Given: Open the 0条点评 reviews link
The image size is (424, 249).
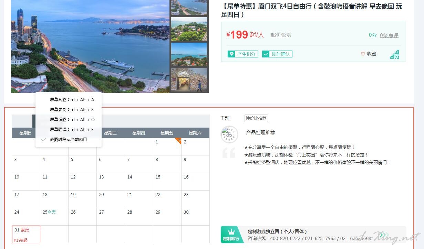Looking at the screenshot, I should tap(389, 35).
